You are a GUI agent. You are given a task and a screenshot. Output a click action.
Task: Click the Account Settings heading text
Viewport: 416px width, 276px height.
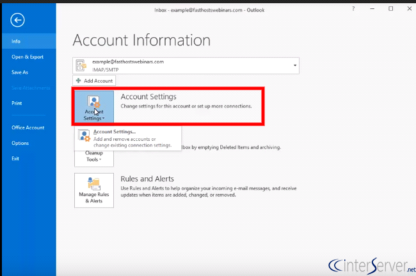pos(148,97)
